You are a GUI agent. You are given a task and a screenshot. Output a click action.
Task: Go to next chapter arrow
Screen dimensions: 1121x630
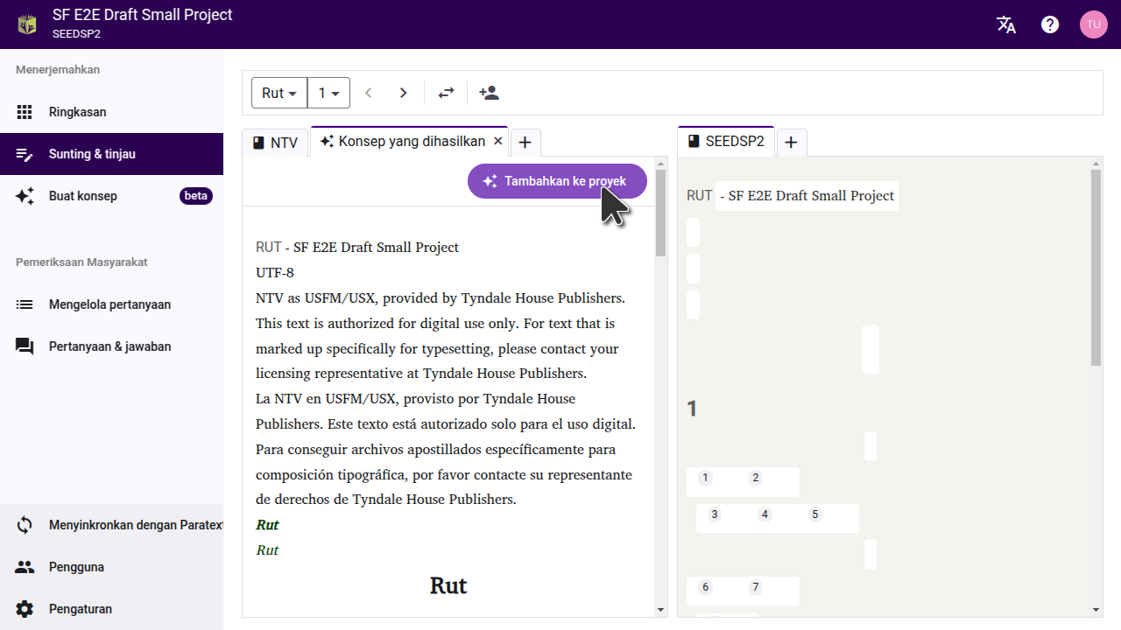tap(403, 93)
